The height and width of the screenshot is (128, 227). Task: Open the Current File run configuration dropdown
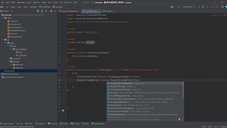[x=188, y=7]
